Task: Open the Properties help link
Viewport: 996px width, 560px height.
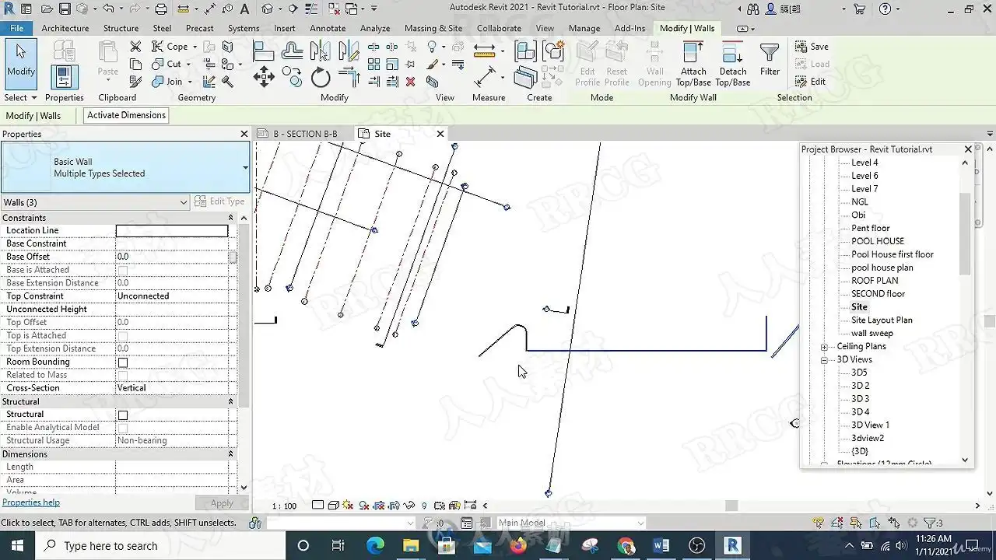Action: point(31,502)
